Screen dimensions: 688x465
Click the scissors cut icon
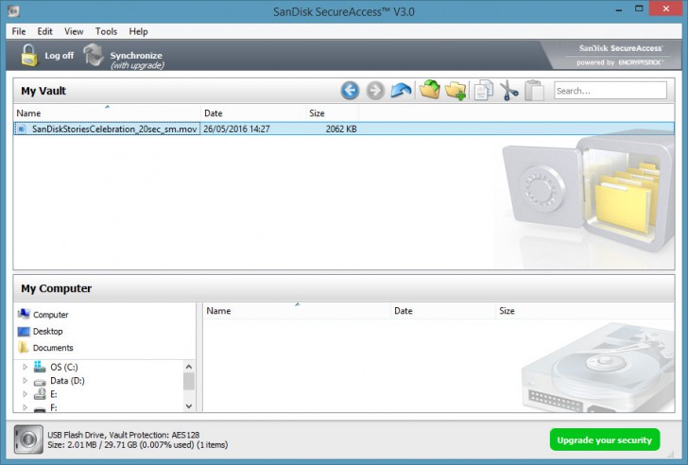pyautogui.click(x=509, y=91)
